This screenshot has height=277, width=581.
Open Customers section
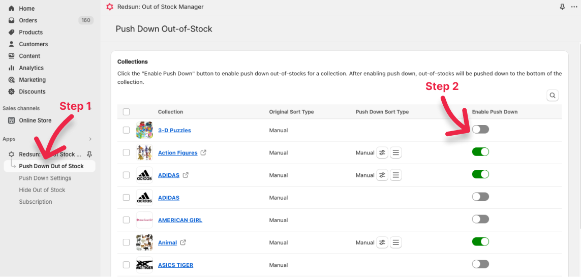[34, 44]
